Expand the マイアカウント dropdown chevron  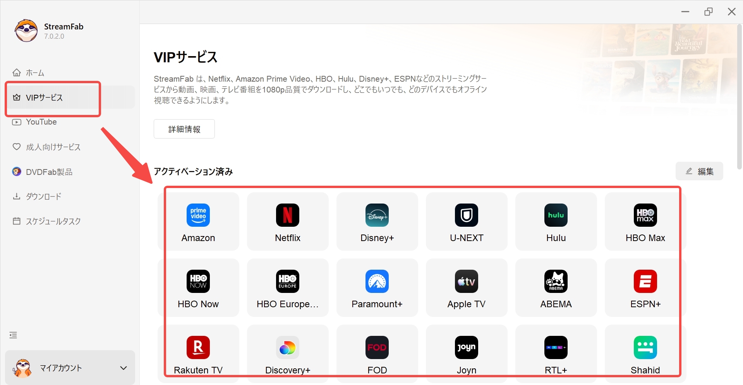point(124,368)
